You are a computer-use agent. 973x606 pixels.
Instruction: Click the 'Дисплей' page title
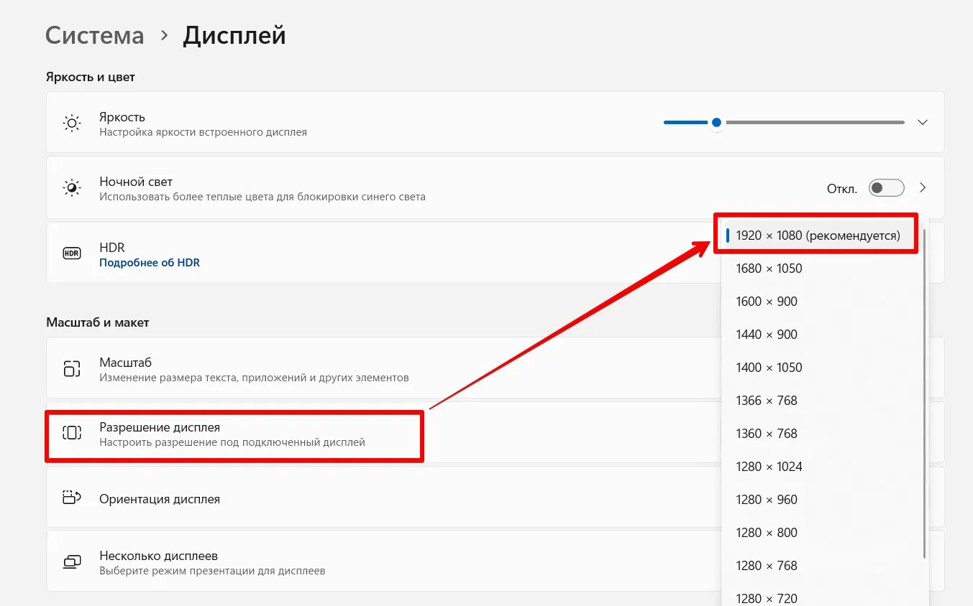pos(234,35)
